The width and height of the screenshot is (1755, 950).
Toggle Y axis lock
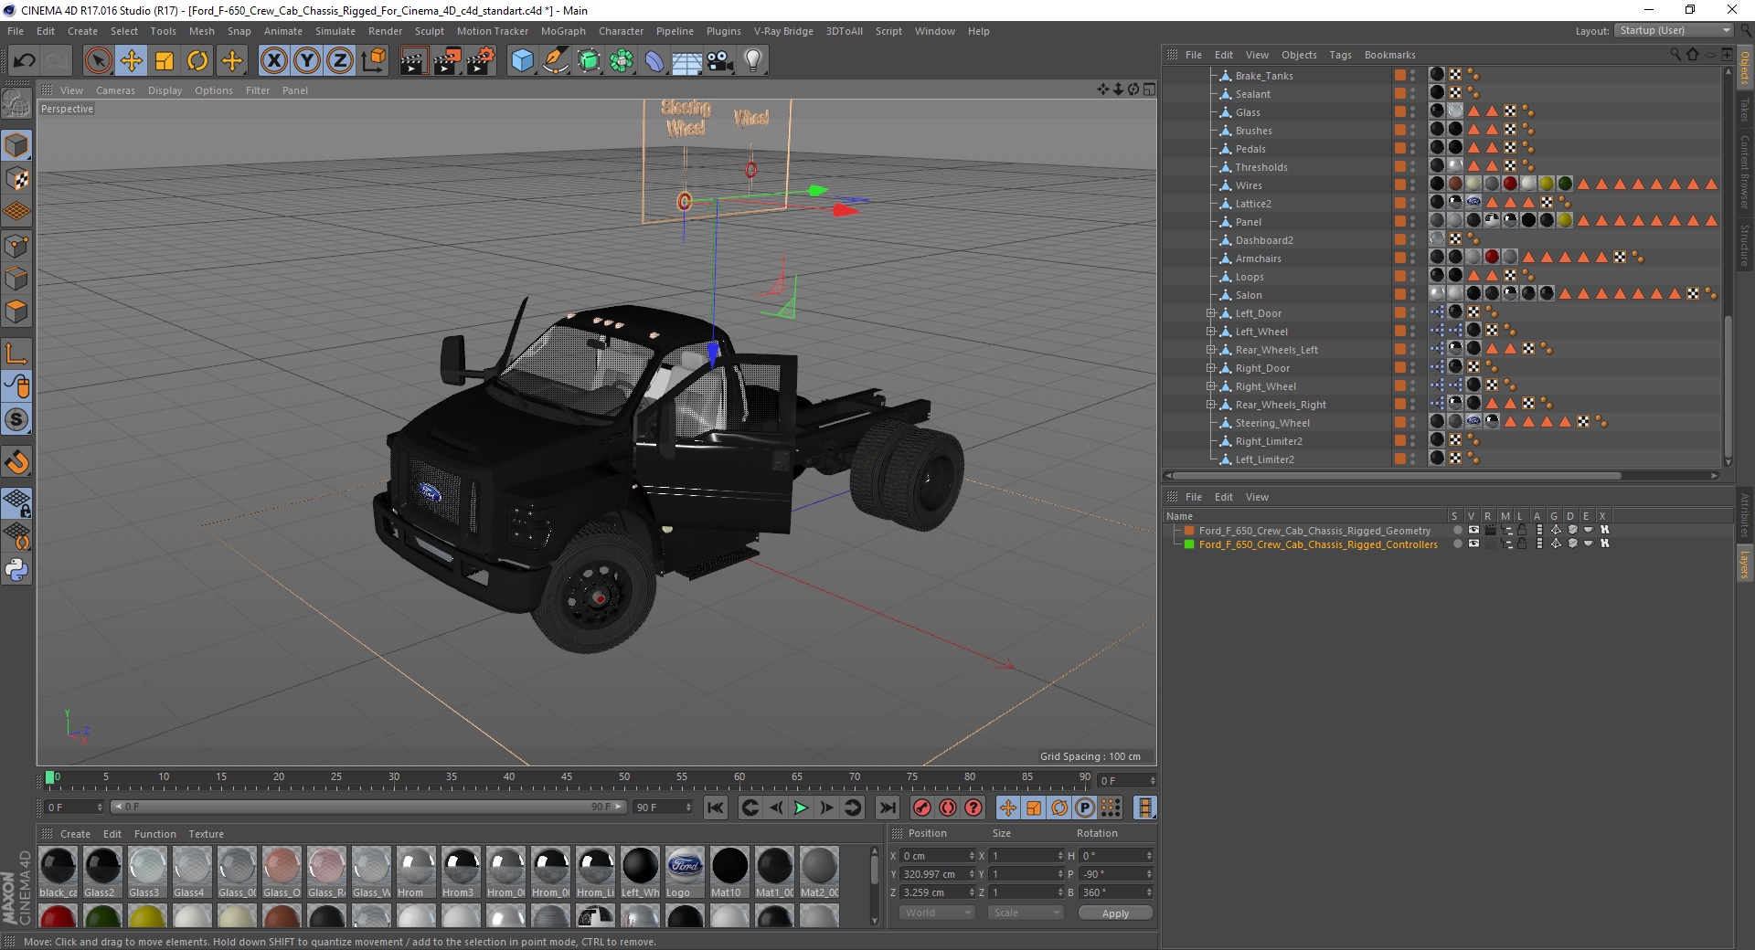coord(307,61)
